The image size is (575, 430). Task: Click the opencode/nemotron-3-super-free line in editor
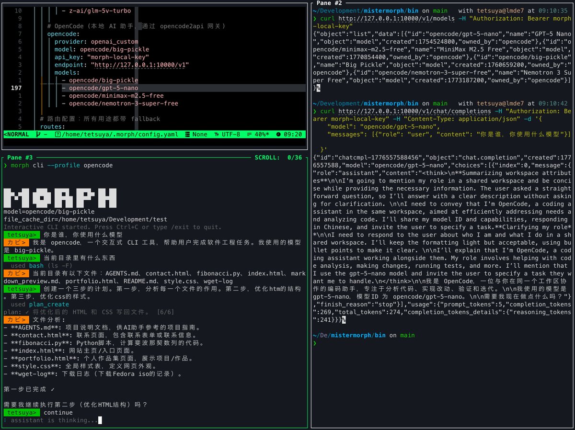120,103
